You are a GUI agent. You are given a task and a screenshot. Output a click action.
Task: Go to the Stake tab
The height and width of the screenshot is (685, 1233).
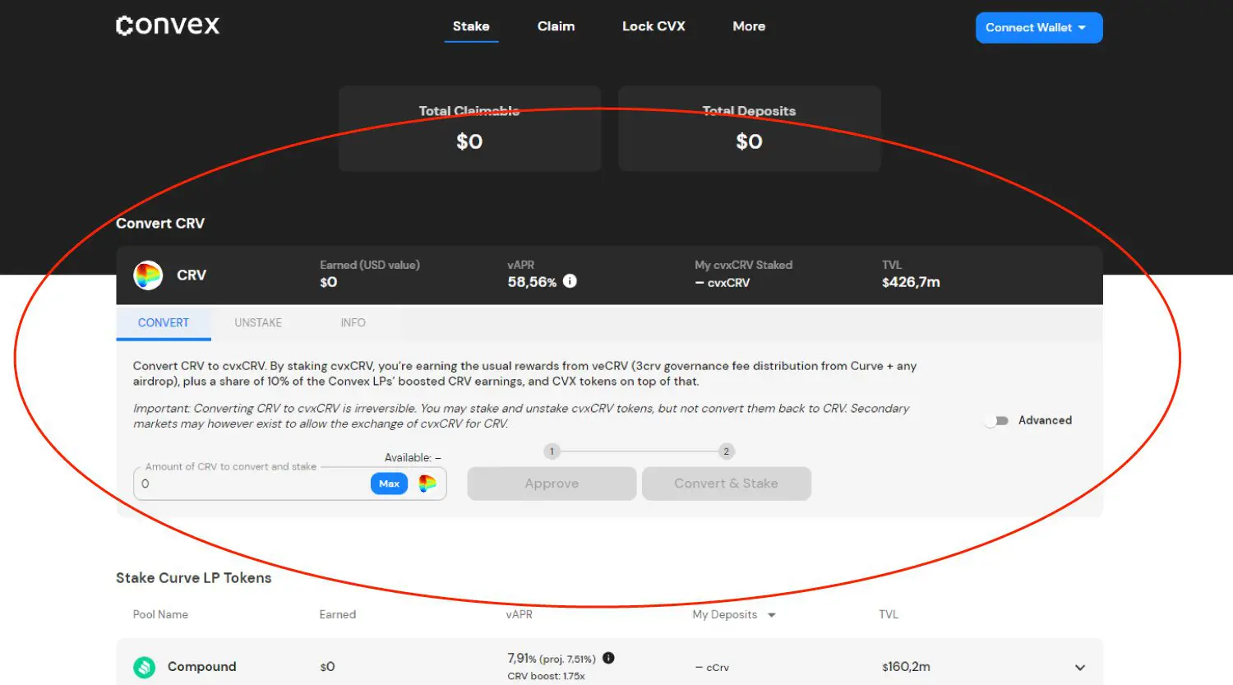point(471,26)
